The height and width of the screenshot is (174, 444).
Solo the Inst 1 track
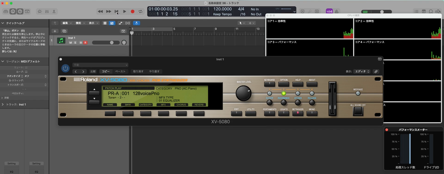(75, 43)
